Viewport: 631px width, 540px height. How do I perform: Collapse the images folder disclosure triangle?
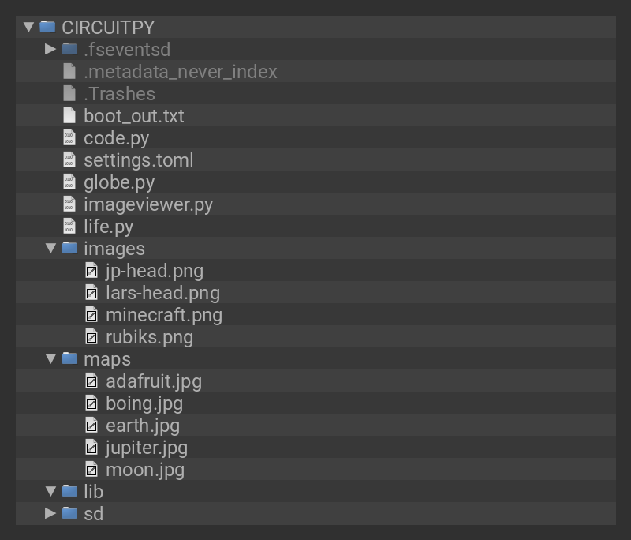[50, 248]
